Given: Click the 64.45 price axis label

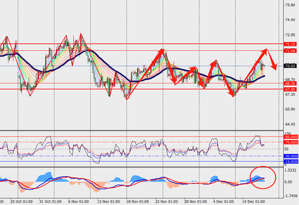Looking at the screenshot, I should point(290,124).
